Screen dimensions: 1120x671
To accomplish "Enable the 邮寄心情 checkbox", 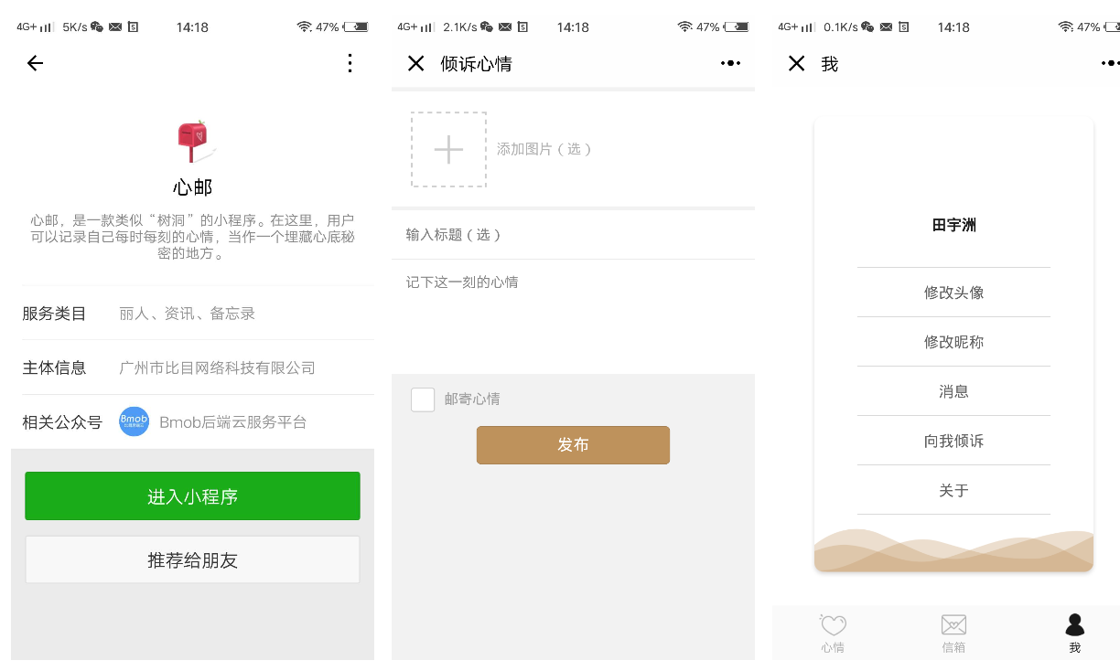I will (x=423, y=399).
